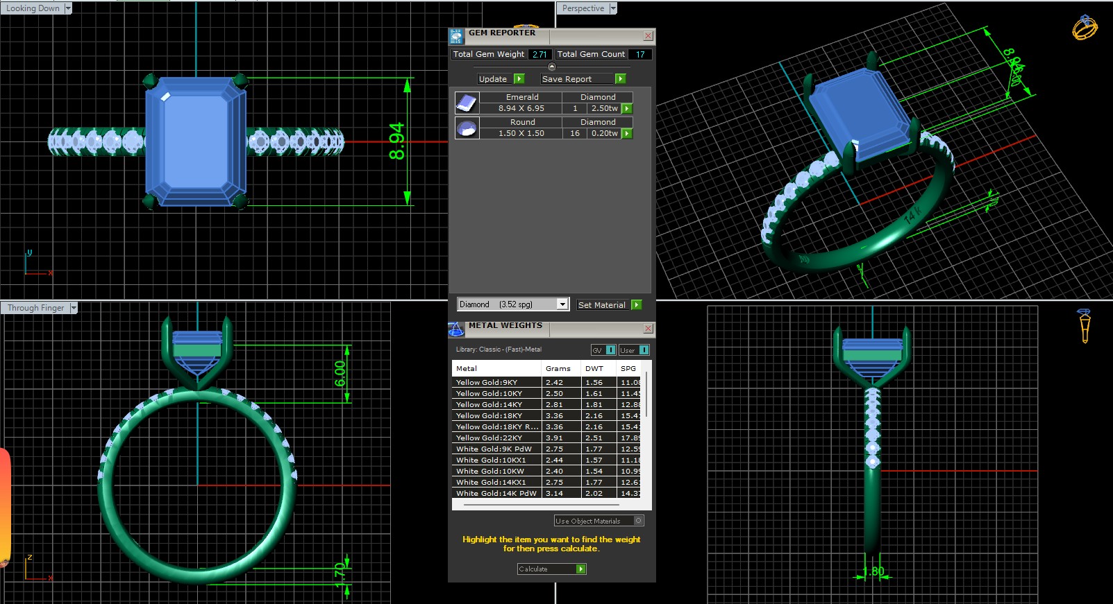The width and height of the screenshot is (1113, 604).
Task: Click the ring-on-finger icon in side viewport
Action: [1084, 325]
